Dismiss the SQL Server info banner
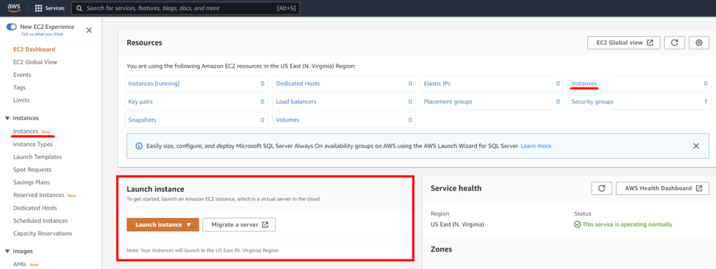 click(x=696, y=146)
